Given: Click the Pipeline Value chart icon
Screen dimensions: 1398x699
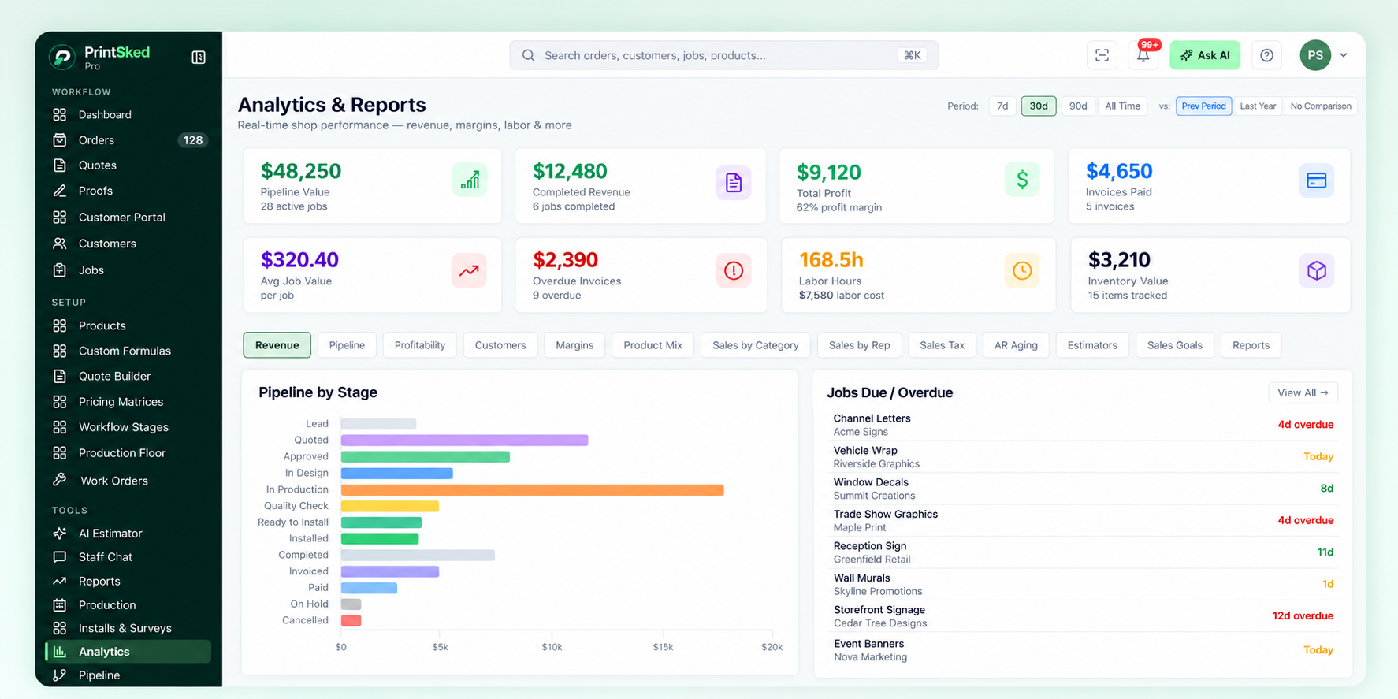Looking at the screenshot, I should point(470,180).
